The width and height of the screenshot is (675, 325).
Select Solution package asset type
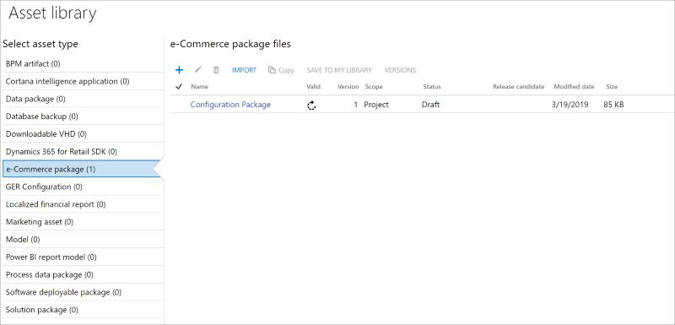click(x=82, y=310)
